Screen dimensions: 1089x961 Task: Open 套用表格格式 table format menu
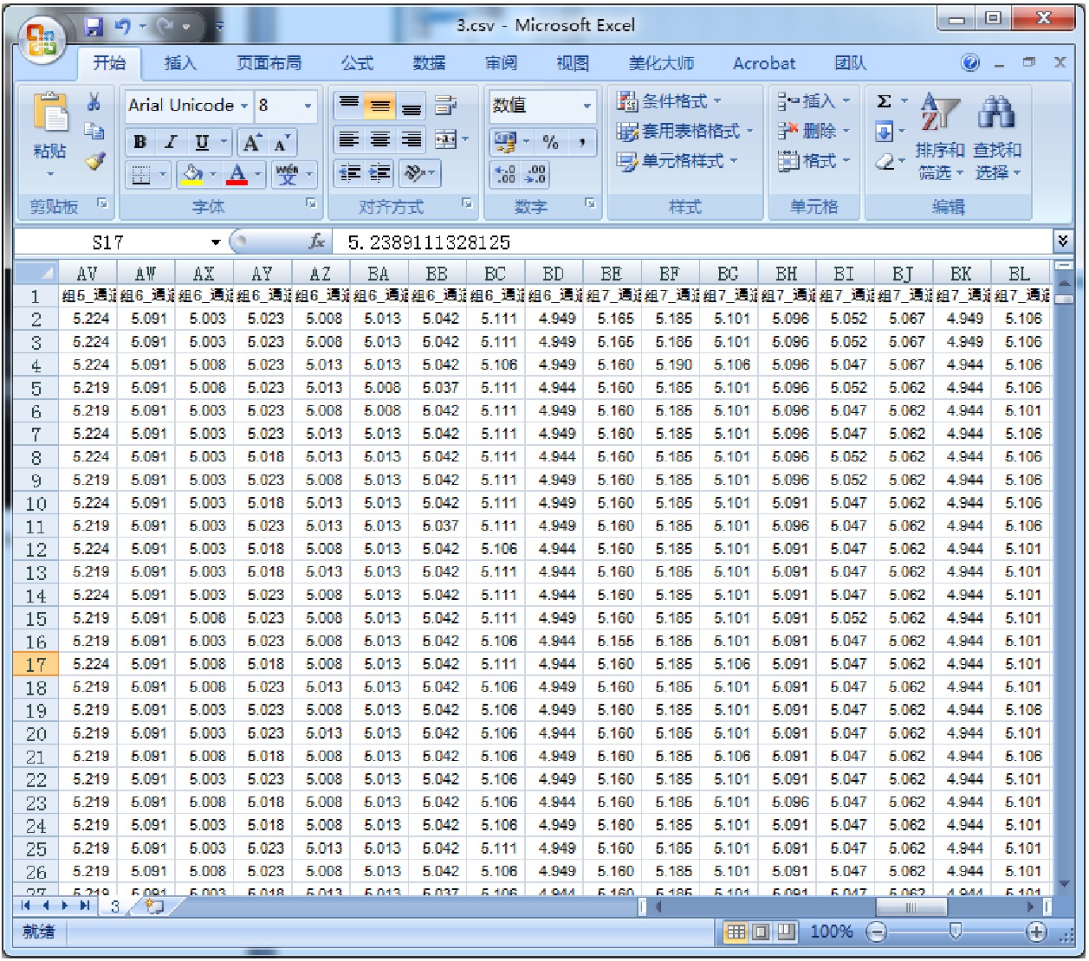tap(685, 131)
